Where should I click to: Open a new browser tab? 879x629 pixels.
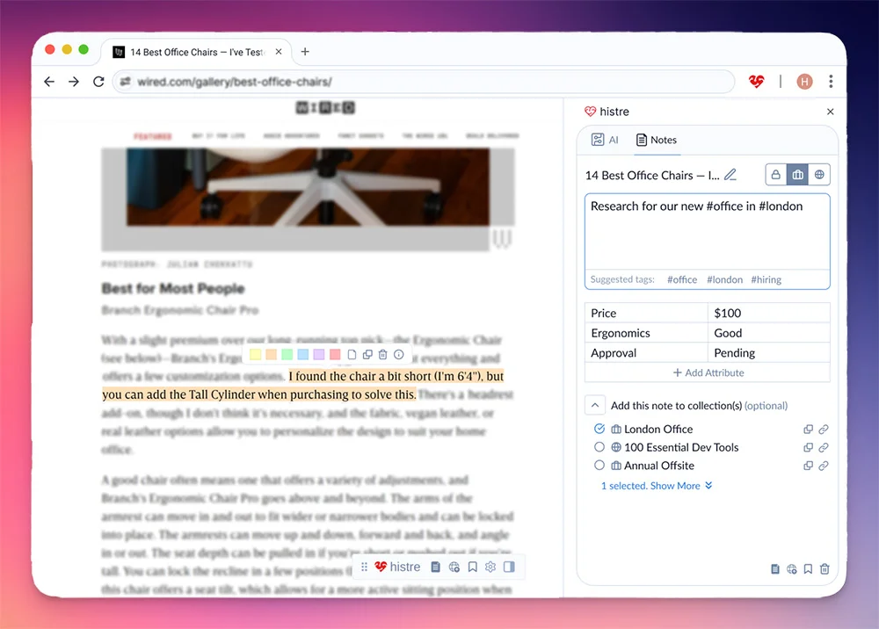click(305, 52)
